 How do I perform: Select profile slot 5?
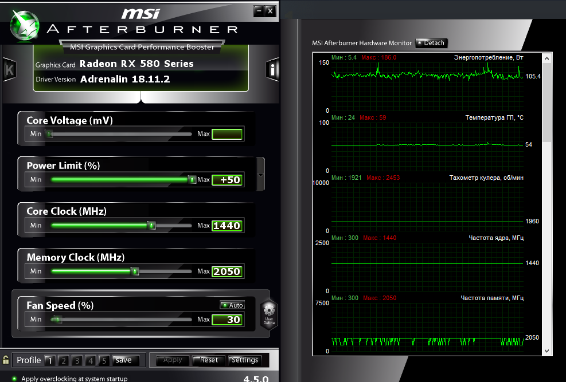coord(104,360)
